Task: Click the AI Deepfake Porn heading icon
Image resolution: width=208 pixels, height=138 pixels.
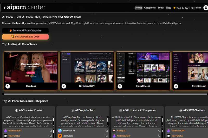Action: pyautogui.click(x=73, y=110)
